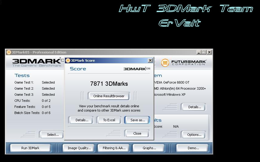Click 'Selected' beside Game Test 3
The image size is (260, 162).
coord(48,95)
